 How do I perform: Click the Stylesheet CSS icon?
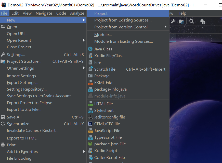point(90,111)
